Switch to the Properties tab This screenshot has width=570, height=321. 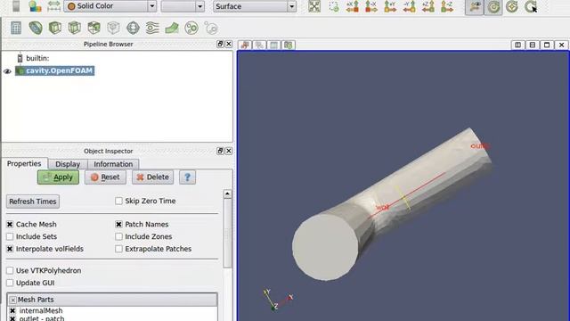click(x=24, y=164)
